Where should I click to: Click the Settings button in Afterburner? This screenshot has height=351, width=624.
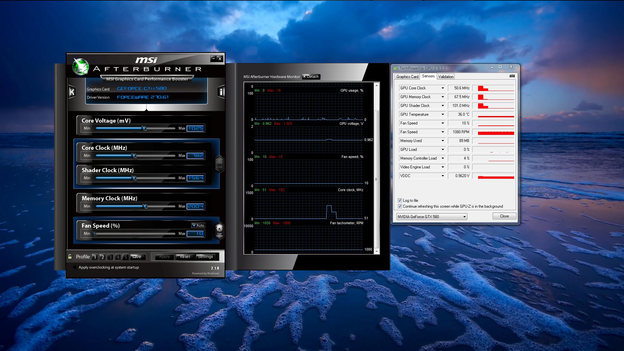tap(205, 257)
